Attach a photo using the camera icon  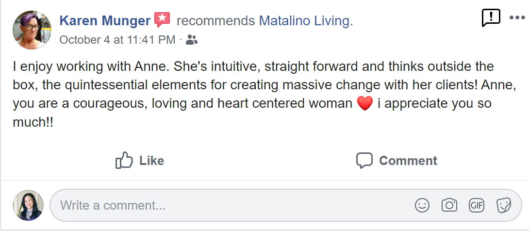[x=449, y=205]
